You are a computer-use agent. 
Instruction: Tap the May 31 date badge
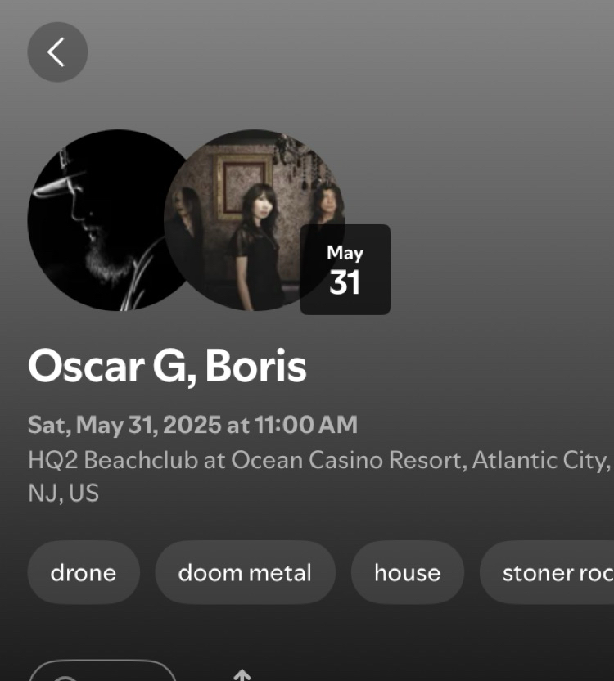pos(345,269)
